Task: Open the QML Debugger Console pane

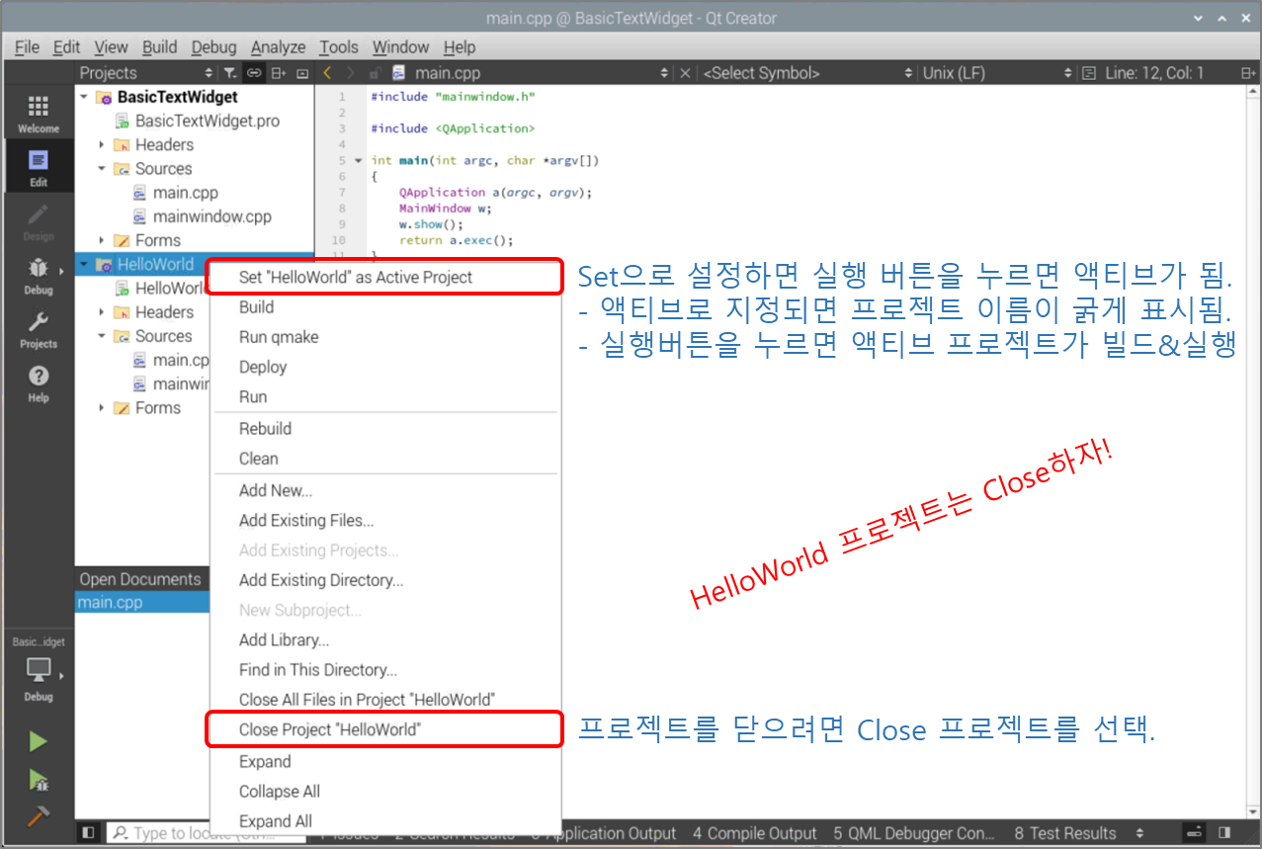Action: pos(914,833)
